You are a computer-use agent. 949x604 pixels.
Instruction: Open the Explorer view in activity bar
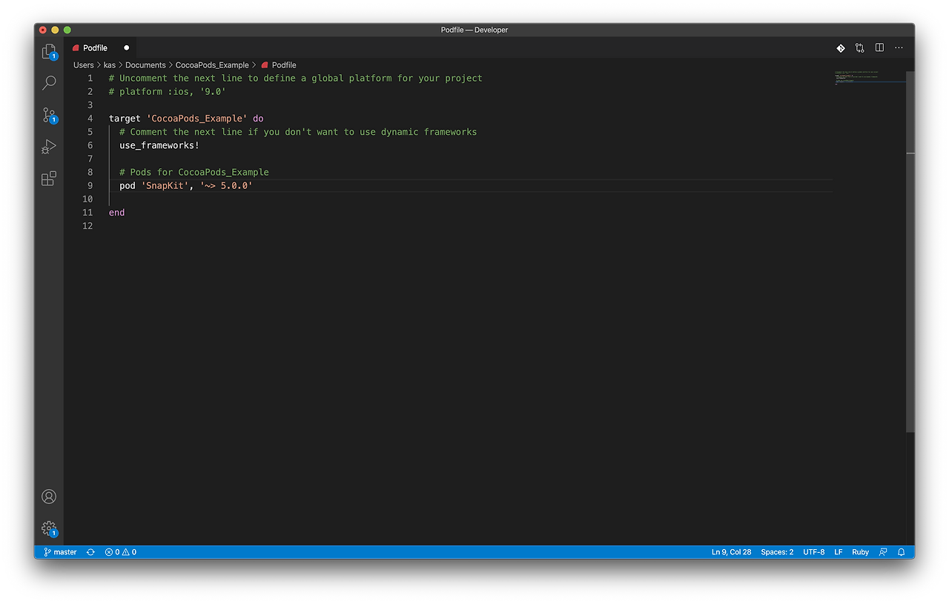49,52
